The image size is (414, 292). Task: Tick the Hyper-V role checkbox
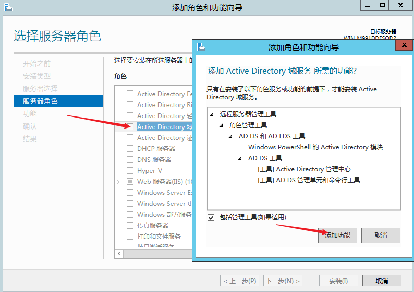[x=130, y=171]
